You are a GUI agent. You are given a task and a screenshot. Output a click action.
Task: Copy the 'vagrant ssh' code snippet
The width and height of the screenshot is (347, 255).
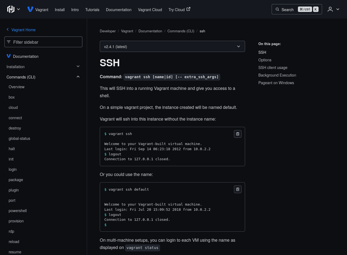pyautogui.click(x=238, y=134)
